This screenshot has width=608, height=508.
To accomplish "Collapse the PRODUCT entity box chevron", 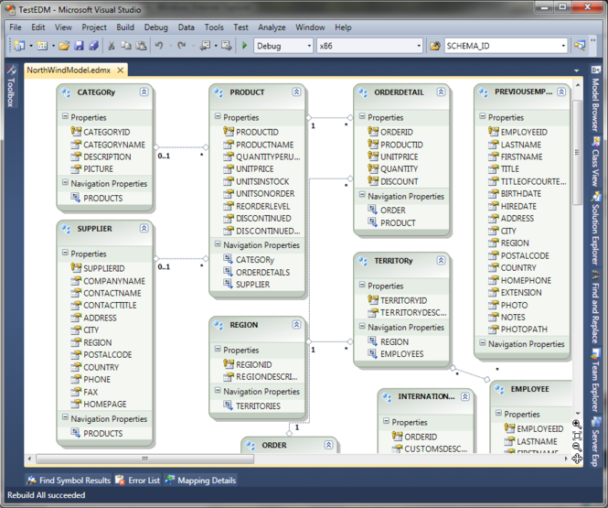I will (x=297, y=92).
